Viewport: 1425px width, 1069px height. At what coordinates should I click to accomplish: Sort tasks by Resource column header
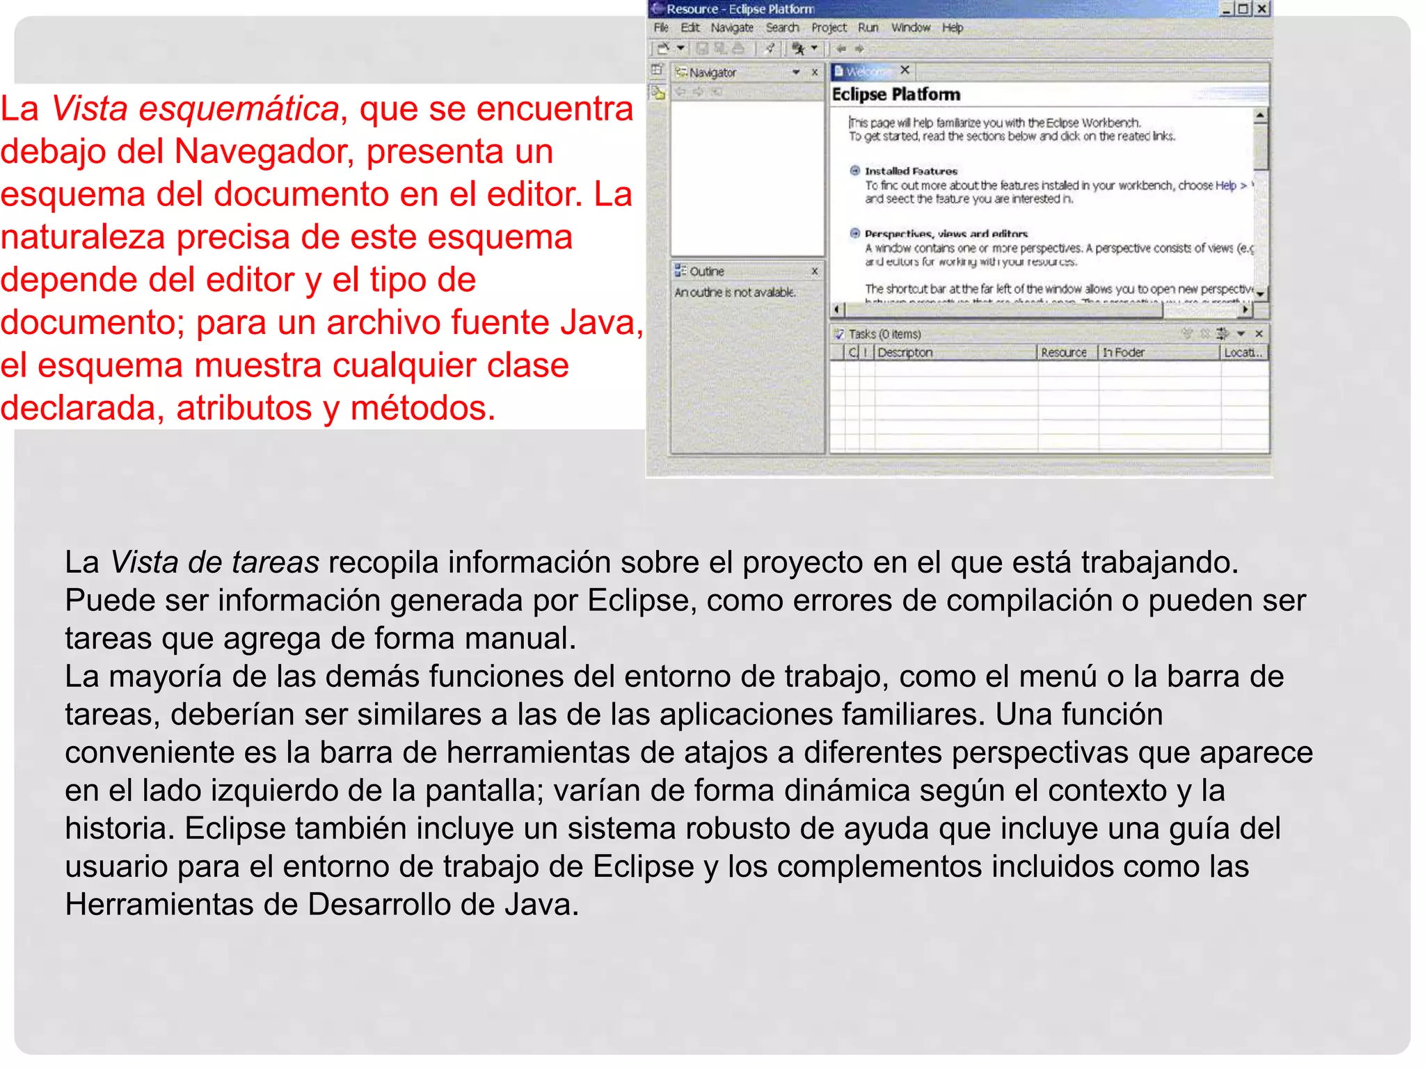1067,353
